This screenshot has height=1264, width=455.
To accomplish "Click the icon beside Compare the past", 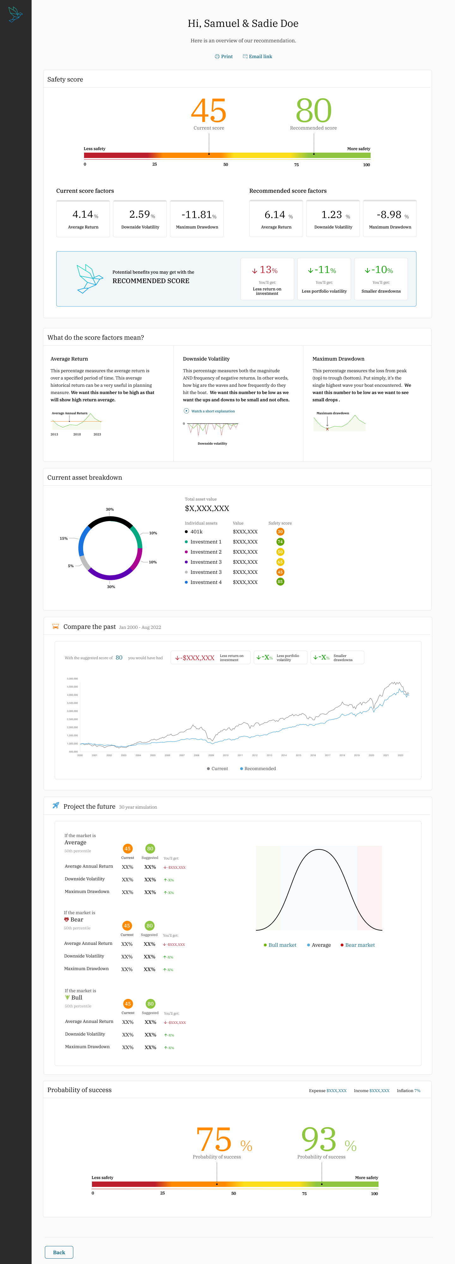I will pos(56,627).
